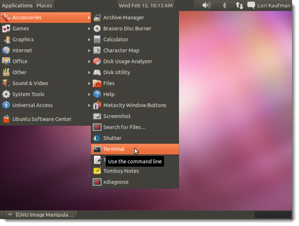
Task: Click the Office icon
Action: click(x=6, y=62)
